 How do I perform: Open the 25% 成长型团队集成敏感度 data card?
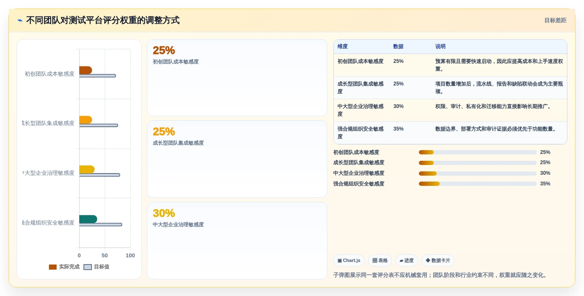point(237,159)
